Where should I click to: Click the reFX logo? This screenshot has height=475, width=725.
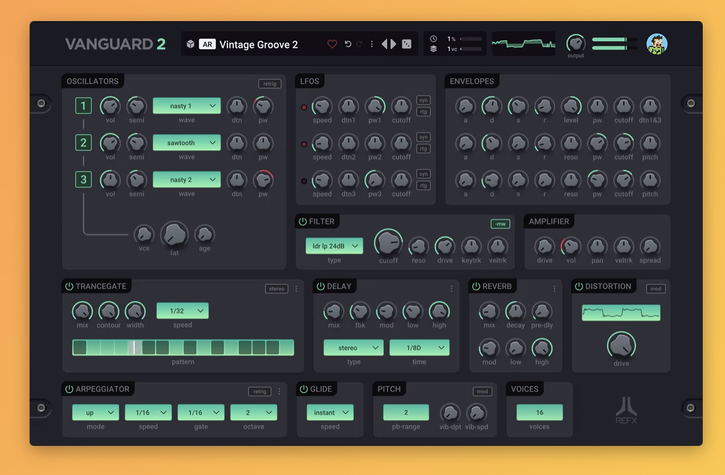coord(627,410)
